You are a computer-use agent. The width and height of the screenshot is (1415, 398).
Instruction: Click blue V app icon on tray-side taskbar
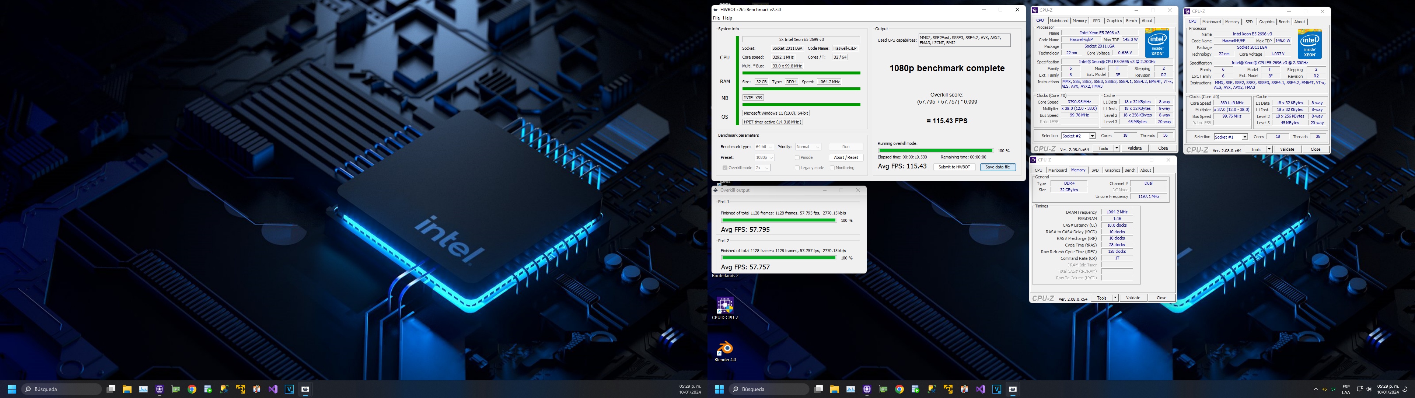pyautogui.click(x=996, y=389)
